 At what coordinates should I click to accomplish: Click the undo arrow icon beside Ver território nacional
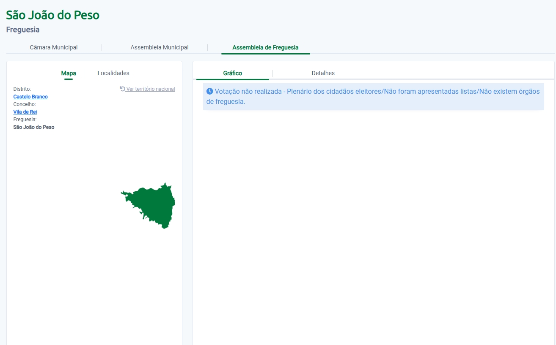(x=123, y=89)
